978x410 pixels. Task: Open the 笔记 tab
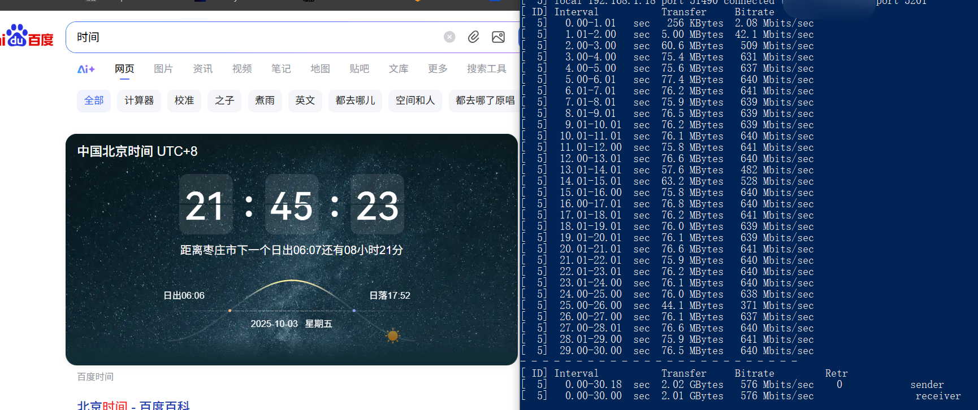(281, 69)
